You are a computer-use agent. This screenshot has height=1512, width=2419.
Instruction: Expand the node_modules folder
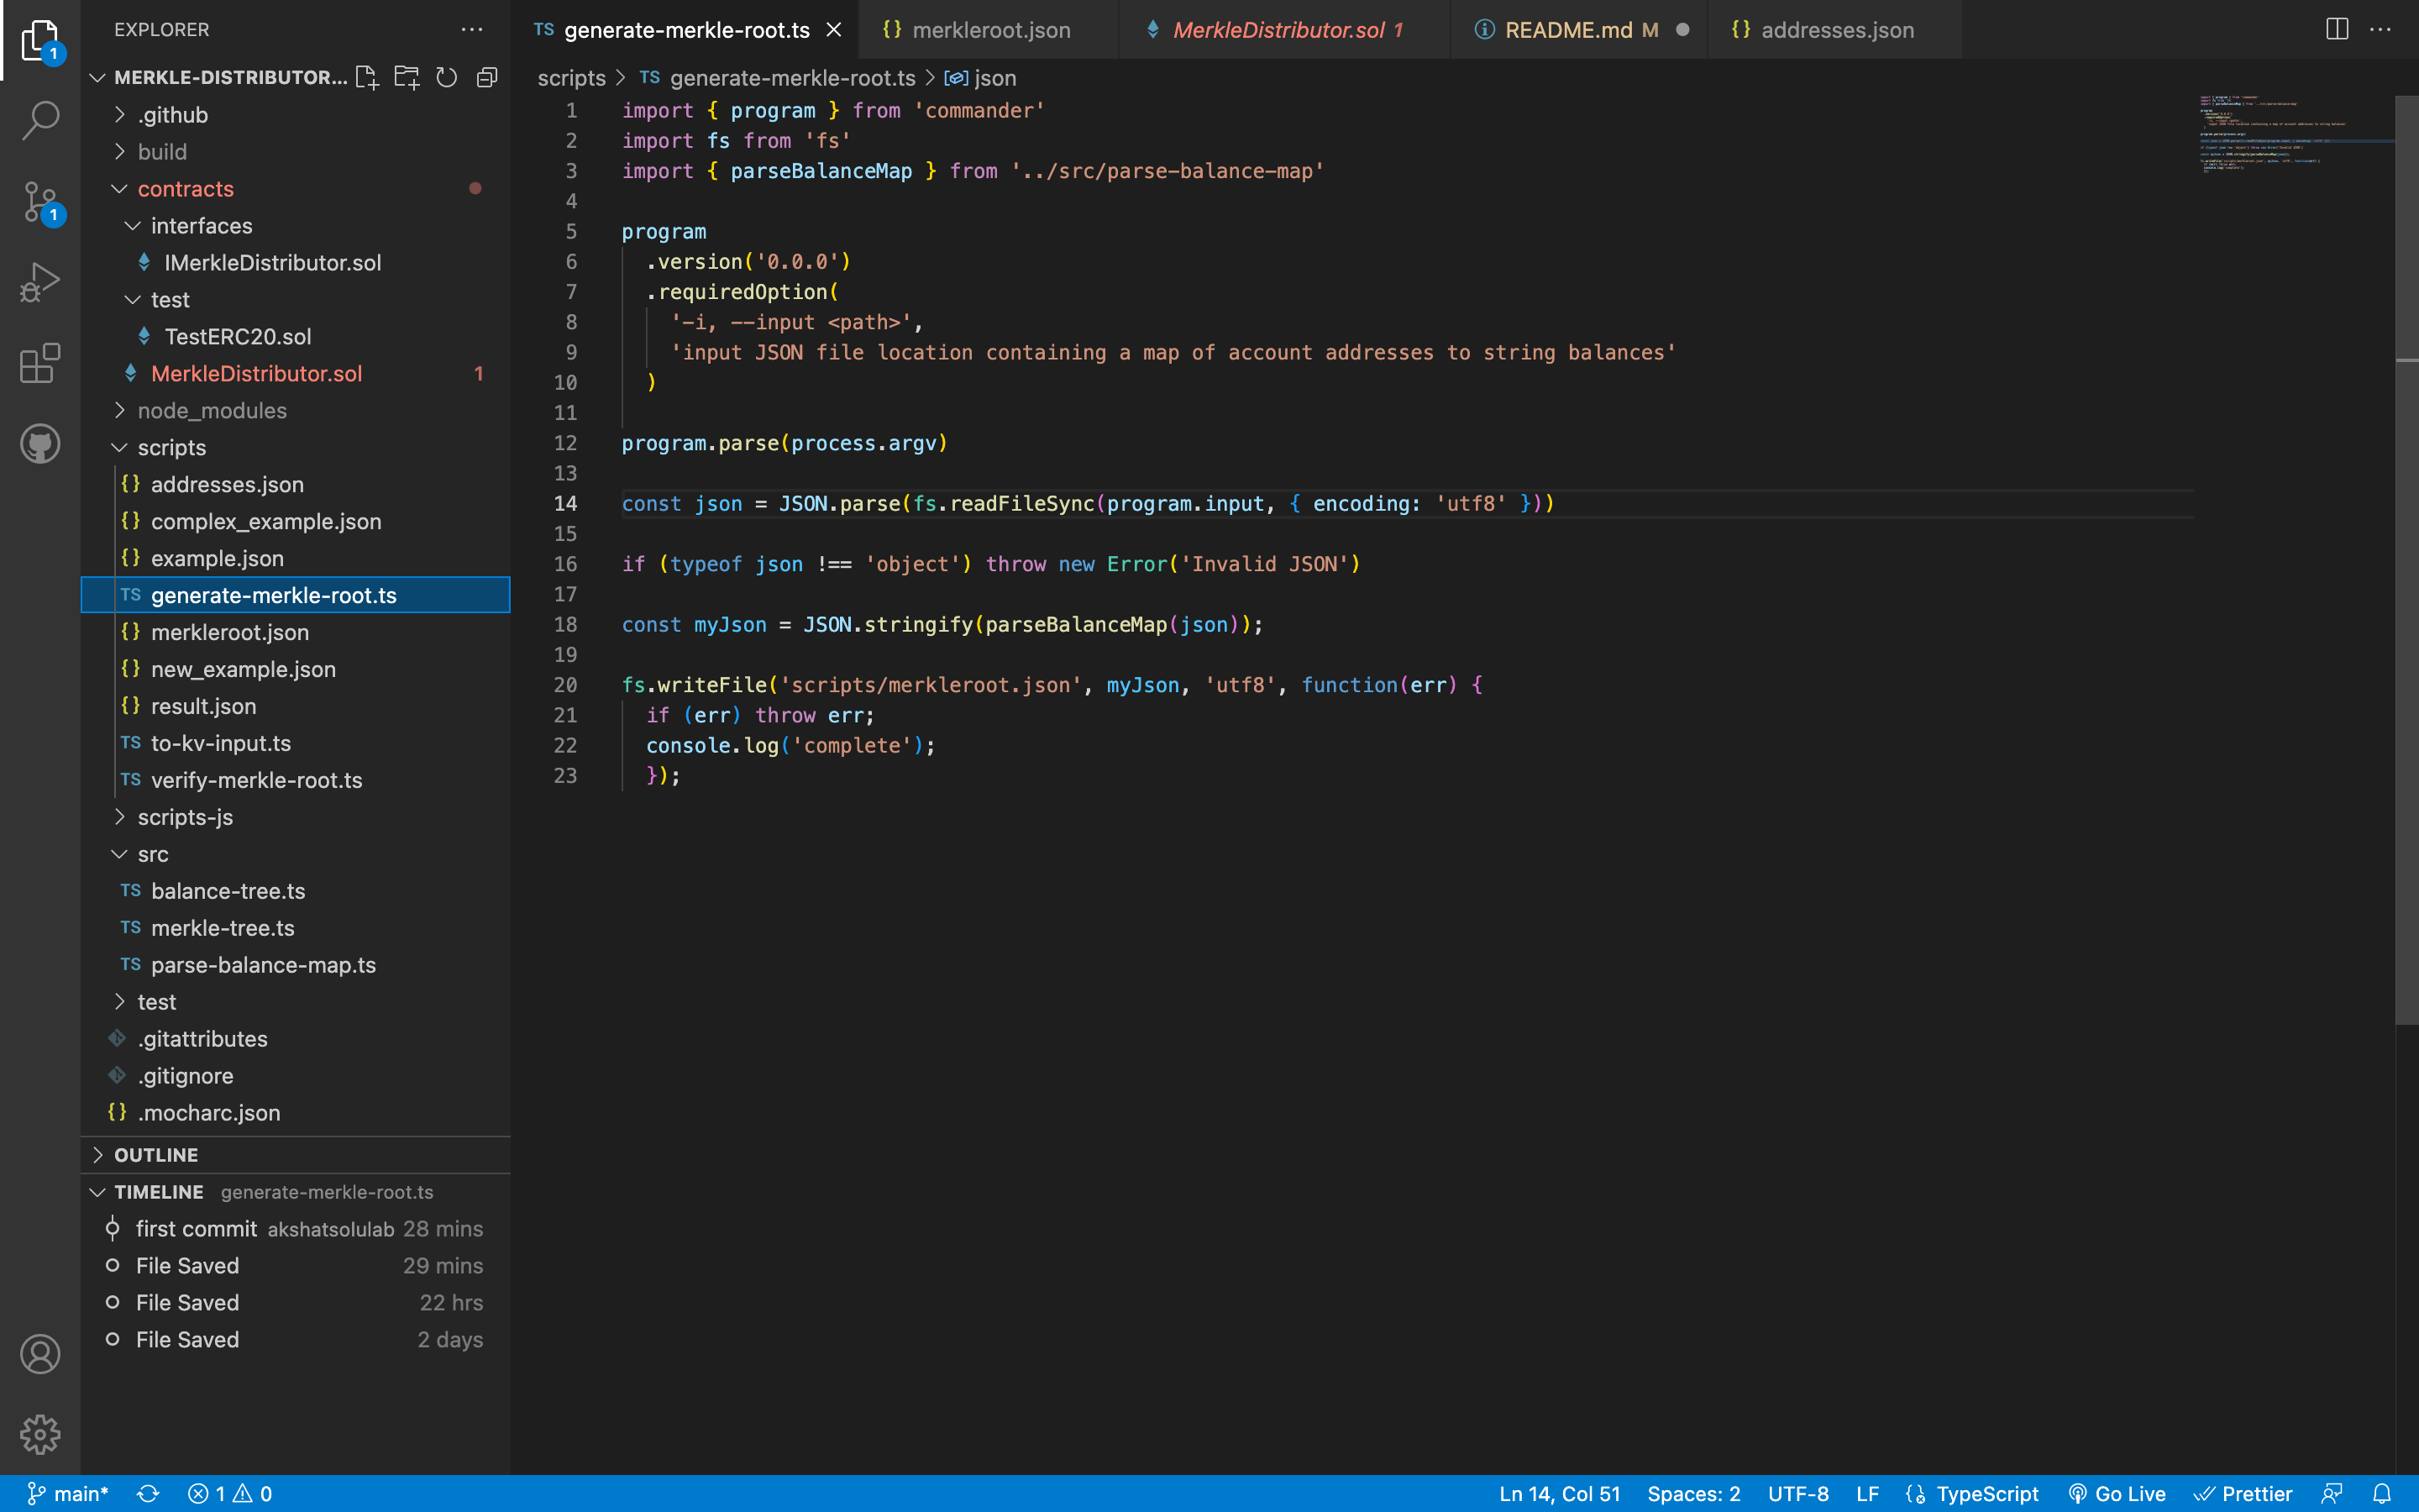pos(295,411)
